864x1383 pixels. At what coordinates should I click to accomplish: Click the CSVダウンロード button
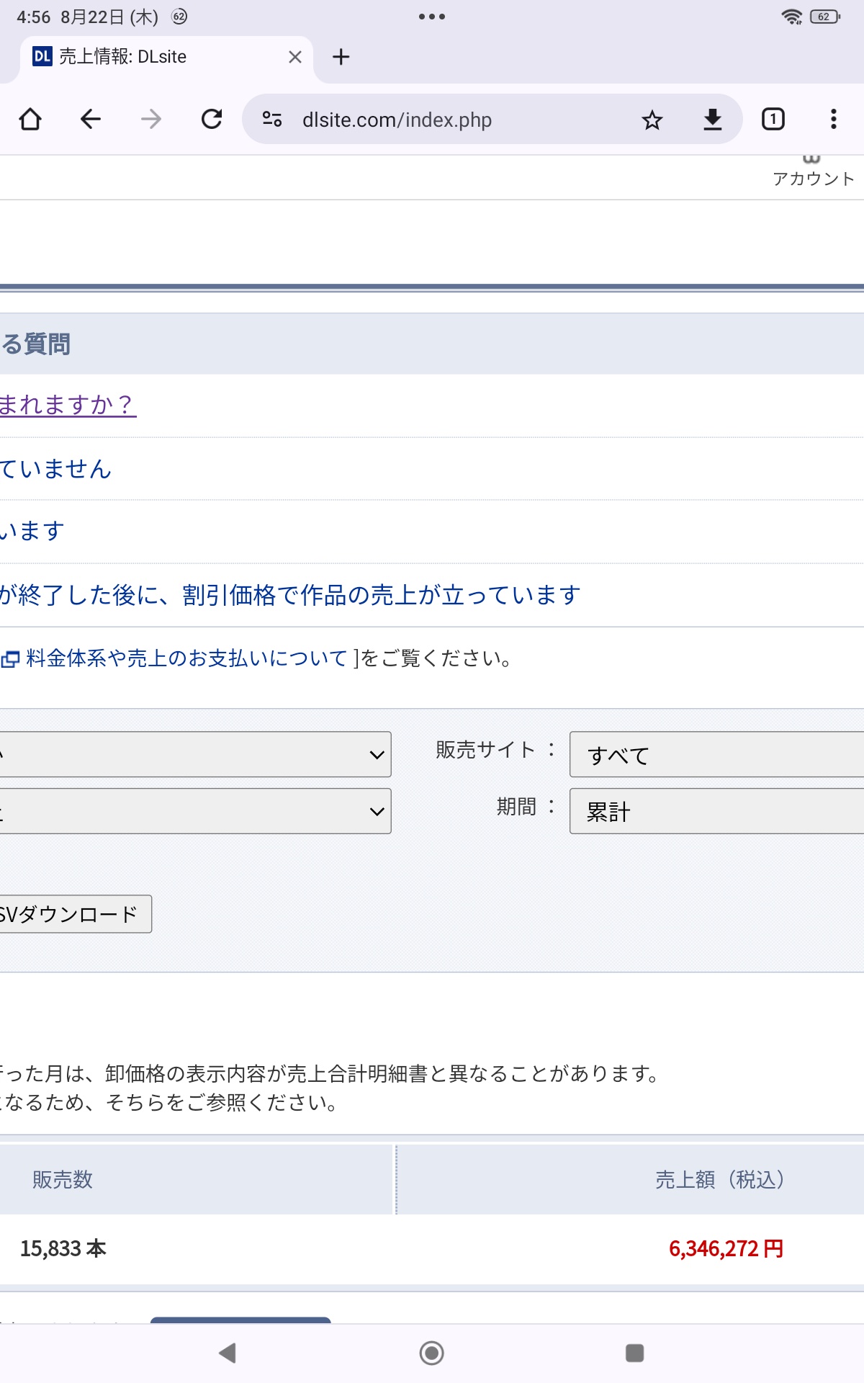pyautogui.click(x=75, y=914)
